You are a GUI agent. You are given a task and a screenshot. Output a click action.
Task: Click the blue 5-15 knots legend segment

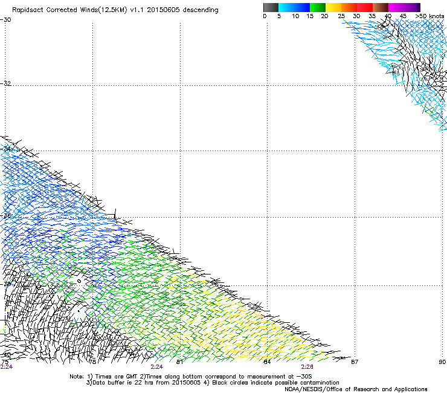coord(294,7)
